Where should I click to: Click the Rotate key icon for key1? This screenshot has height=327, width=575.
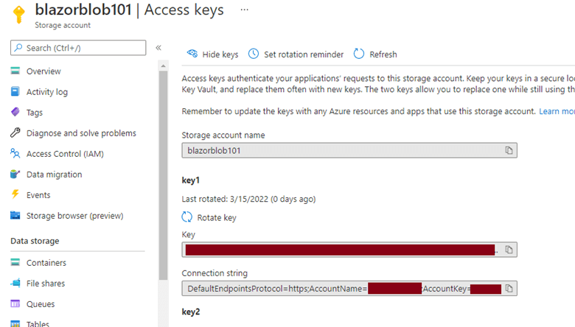tap(187, 218)
